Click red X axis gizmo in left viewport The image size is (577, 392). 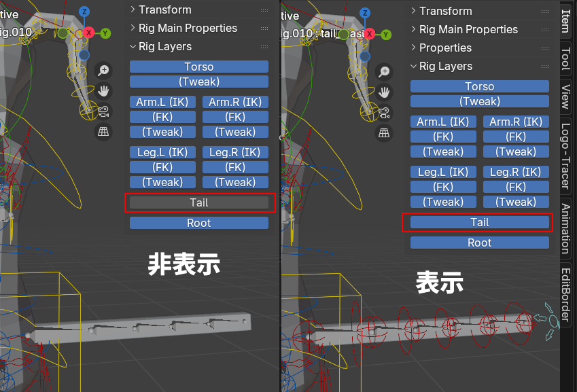88,33
